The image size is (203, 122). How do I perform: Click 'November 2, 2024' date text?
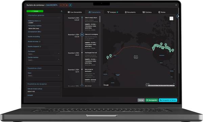[x=73, y=70]
